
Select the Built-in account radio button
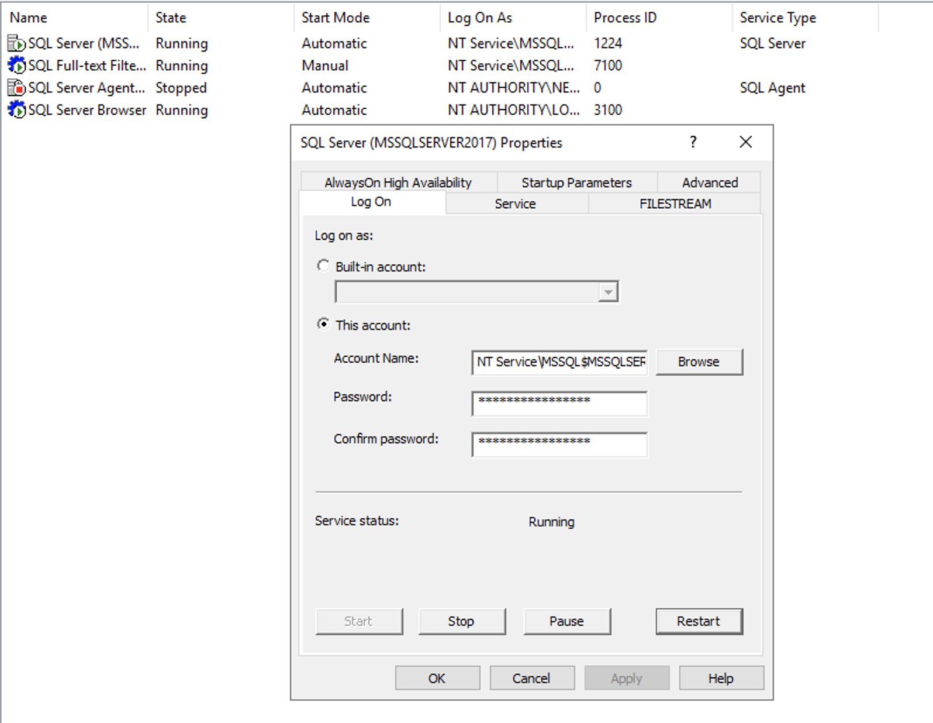click(x=323, y=266)
